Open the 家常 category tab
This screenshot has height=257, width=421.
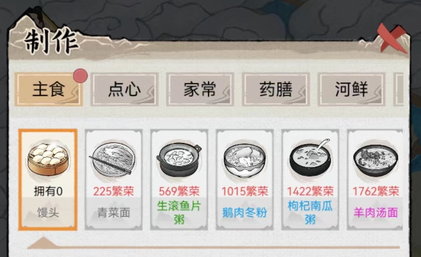200,90
